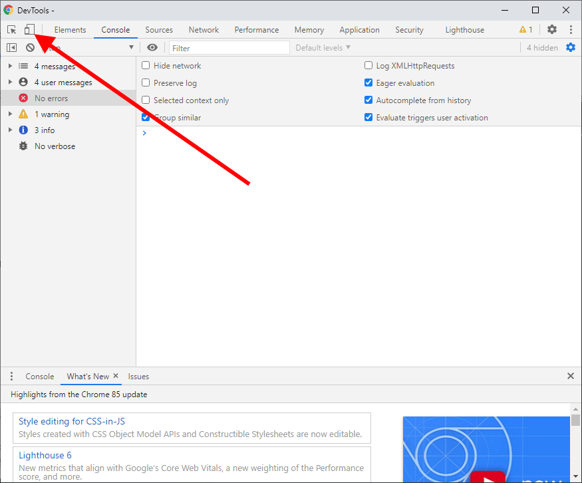The height and width of the screenshot is (483, 582).
Task: Expand the 1 warning entry
Action: click(x=9, y=114)
